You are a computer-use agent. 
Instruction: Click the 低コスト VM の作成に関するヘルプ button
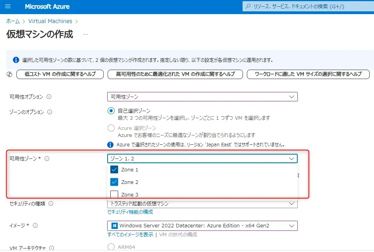pyautogui.click(x=60, y=74)
